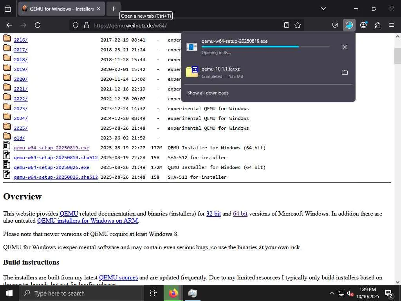401x301 pixels.
Task: Open the Windows Start menu
Action: point(9,293)
